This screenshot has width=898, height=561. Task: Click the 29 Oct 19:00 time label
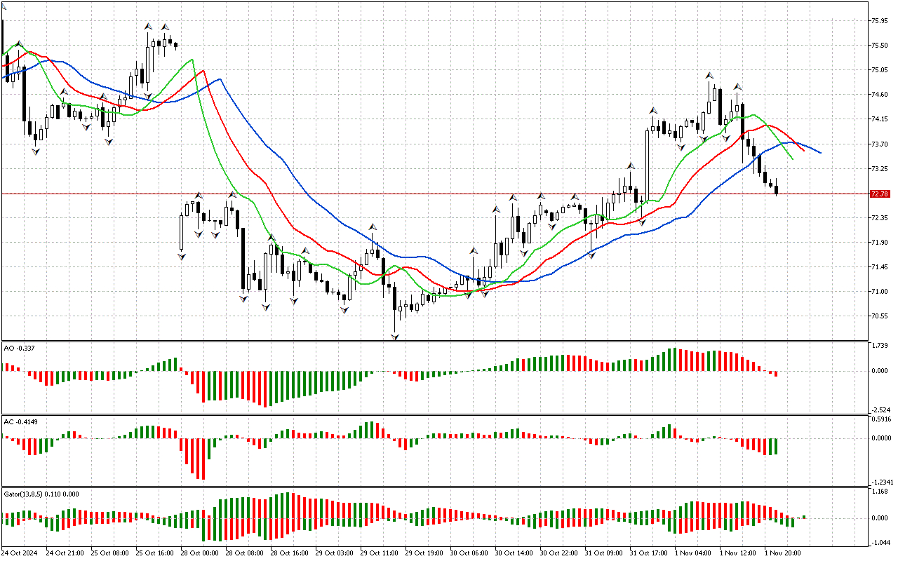tap(424, 553)
